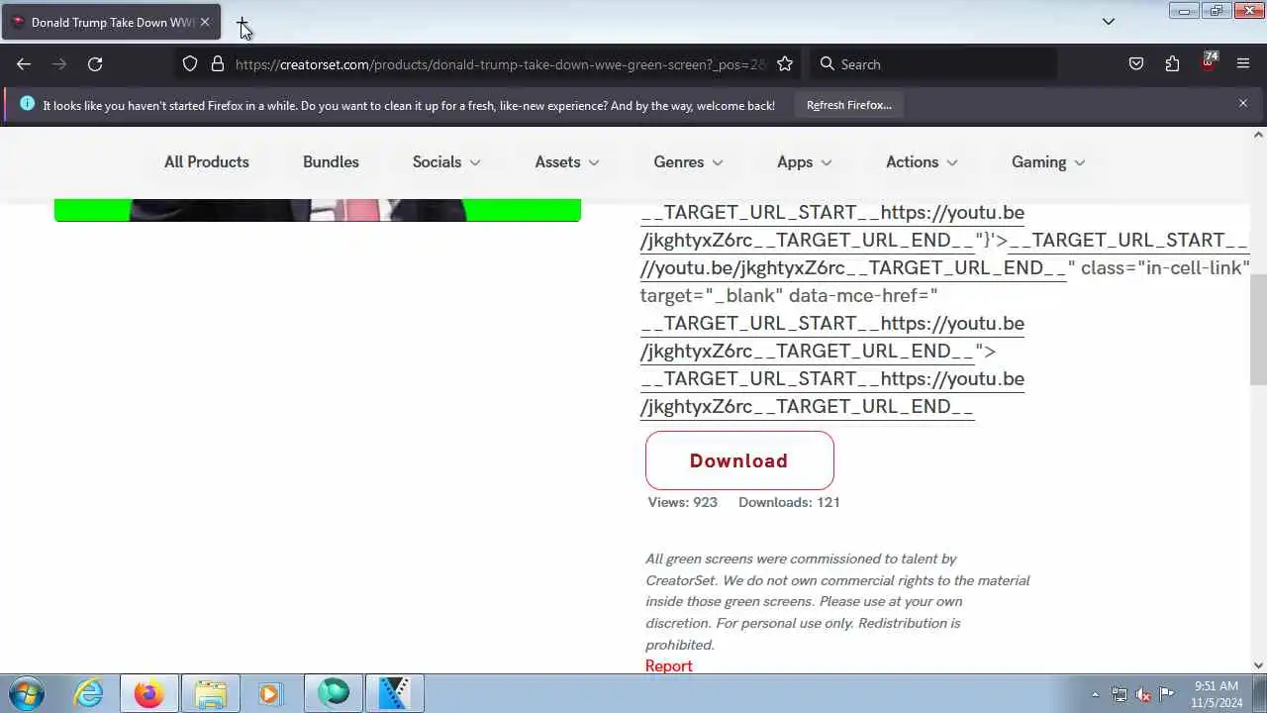Dismiss the Firefox notification bar
The image size is (1267, 713).
tap(1243, 103)
